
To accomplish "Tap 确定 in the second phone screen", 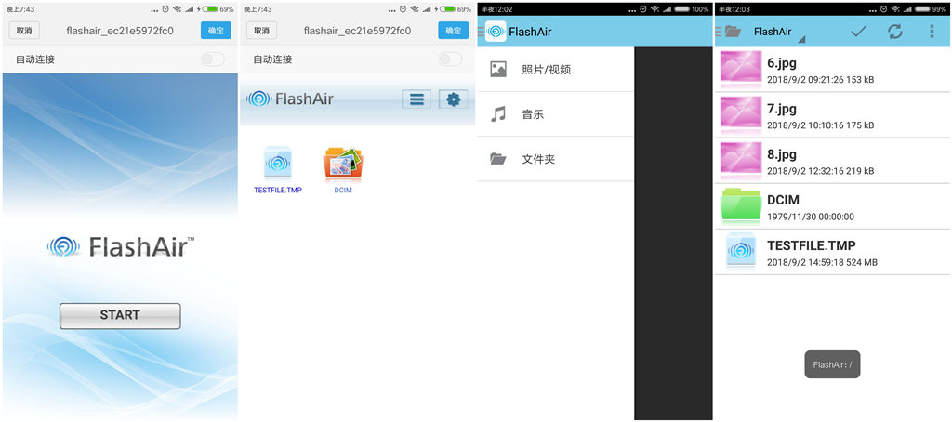I will click(454, 31).
